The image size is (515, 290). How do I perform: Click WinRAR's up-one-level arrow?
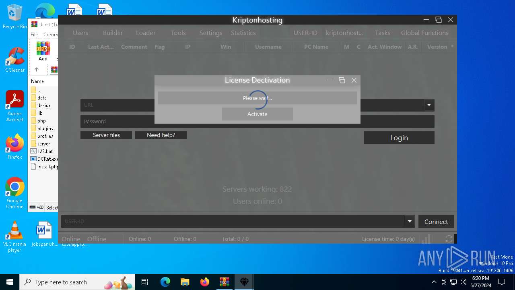coord(37,69)
